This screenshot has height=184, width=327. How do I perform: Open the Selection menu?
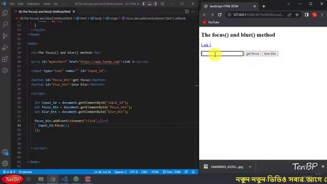(33, 4)
